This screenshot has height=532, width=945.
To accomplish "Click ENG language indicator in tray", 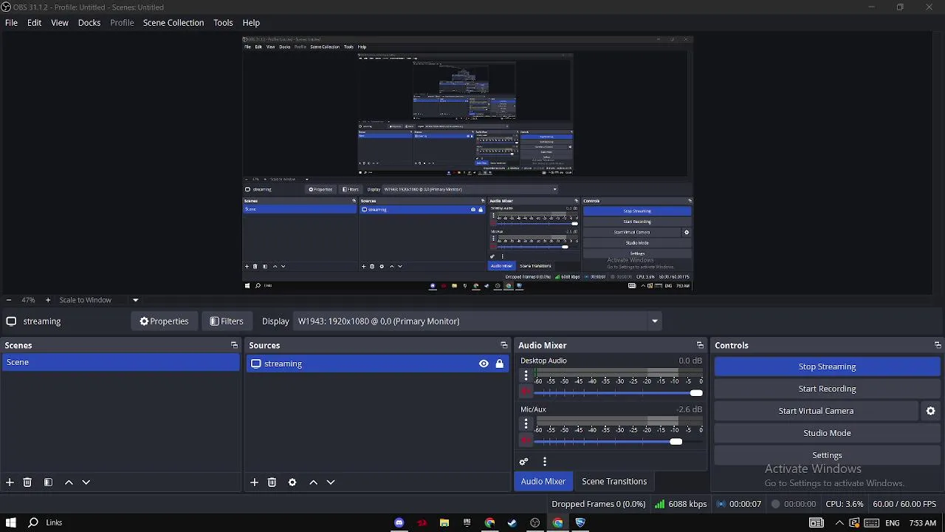I will point(893,522).
